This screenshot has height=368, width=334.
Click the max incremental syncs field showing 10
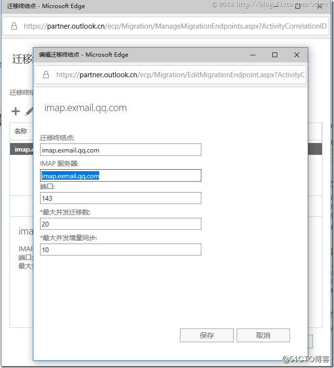[121, 249]
